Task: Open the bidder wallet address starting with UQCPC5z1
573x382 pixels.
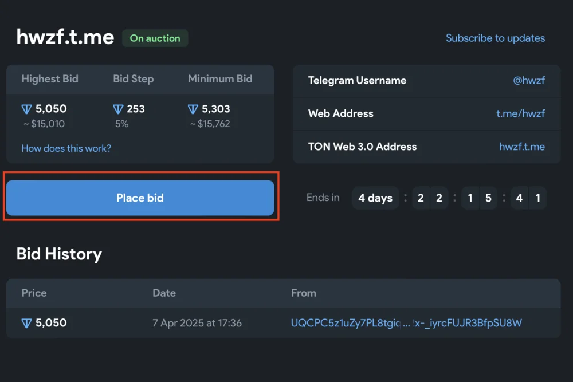Action: (406, 323)
